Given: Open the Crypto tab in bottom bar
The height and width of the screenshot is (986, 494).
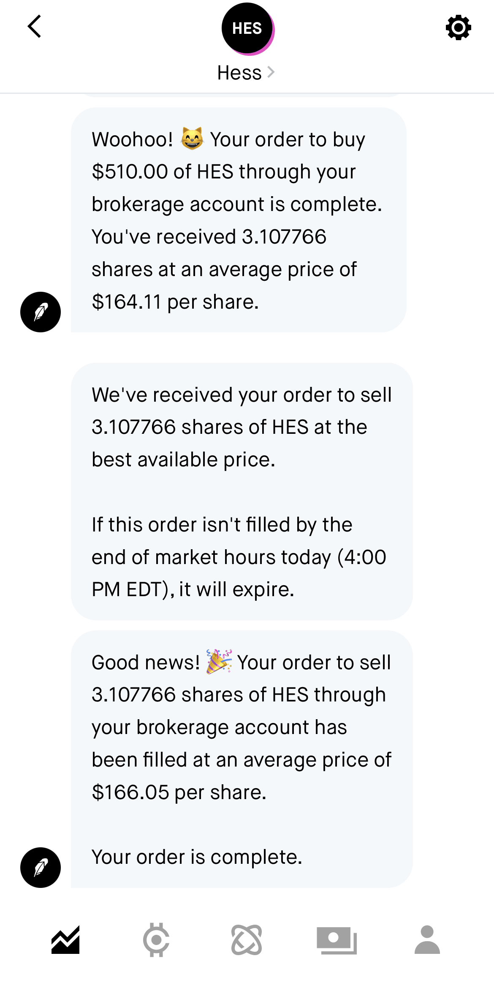Looking at the screenshot, I should (x=156, y=940).
